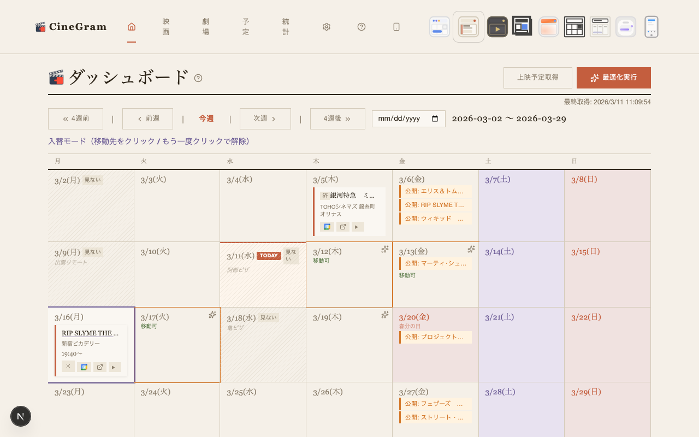Click the home icon in navigation
This screenshot has height=437, width=699.
pyautogui.click(x=132, y=27)
